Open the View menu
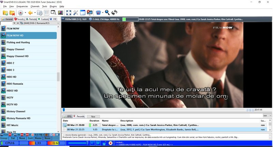 click(x=12, y=6)
